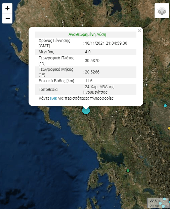This screenshot has width=170, height=209.
Task: Zoom out of the map
Action: [7, 18]
